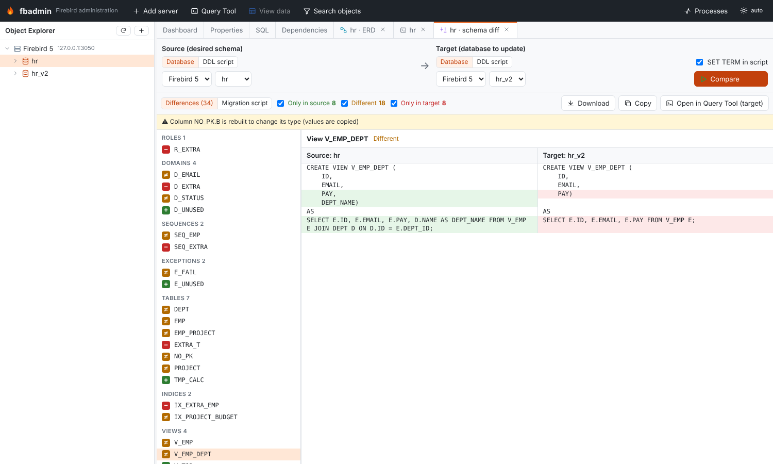This screenshot has height=464, width=773.
Task: Open the Dashboard tab
Action: click(180, 30)
